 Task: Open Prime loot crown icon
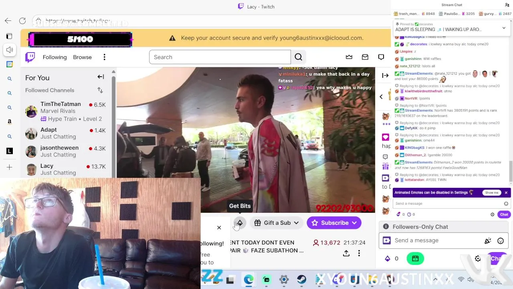click(349, 57)
